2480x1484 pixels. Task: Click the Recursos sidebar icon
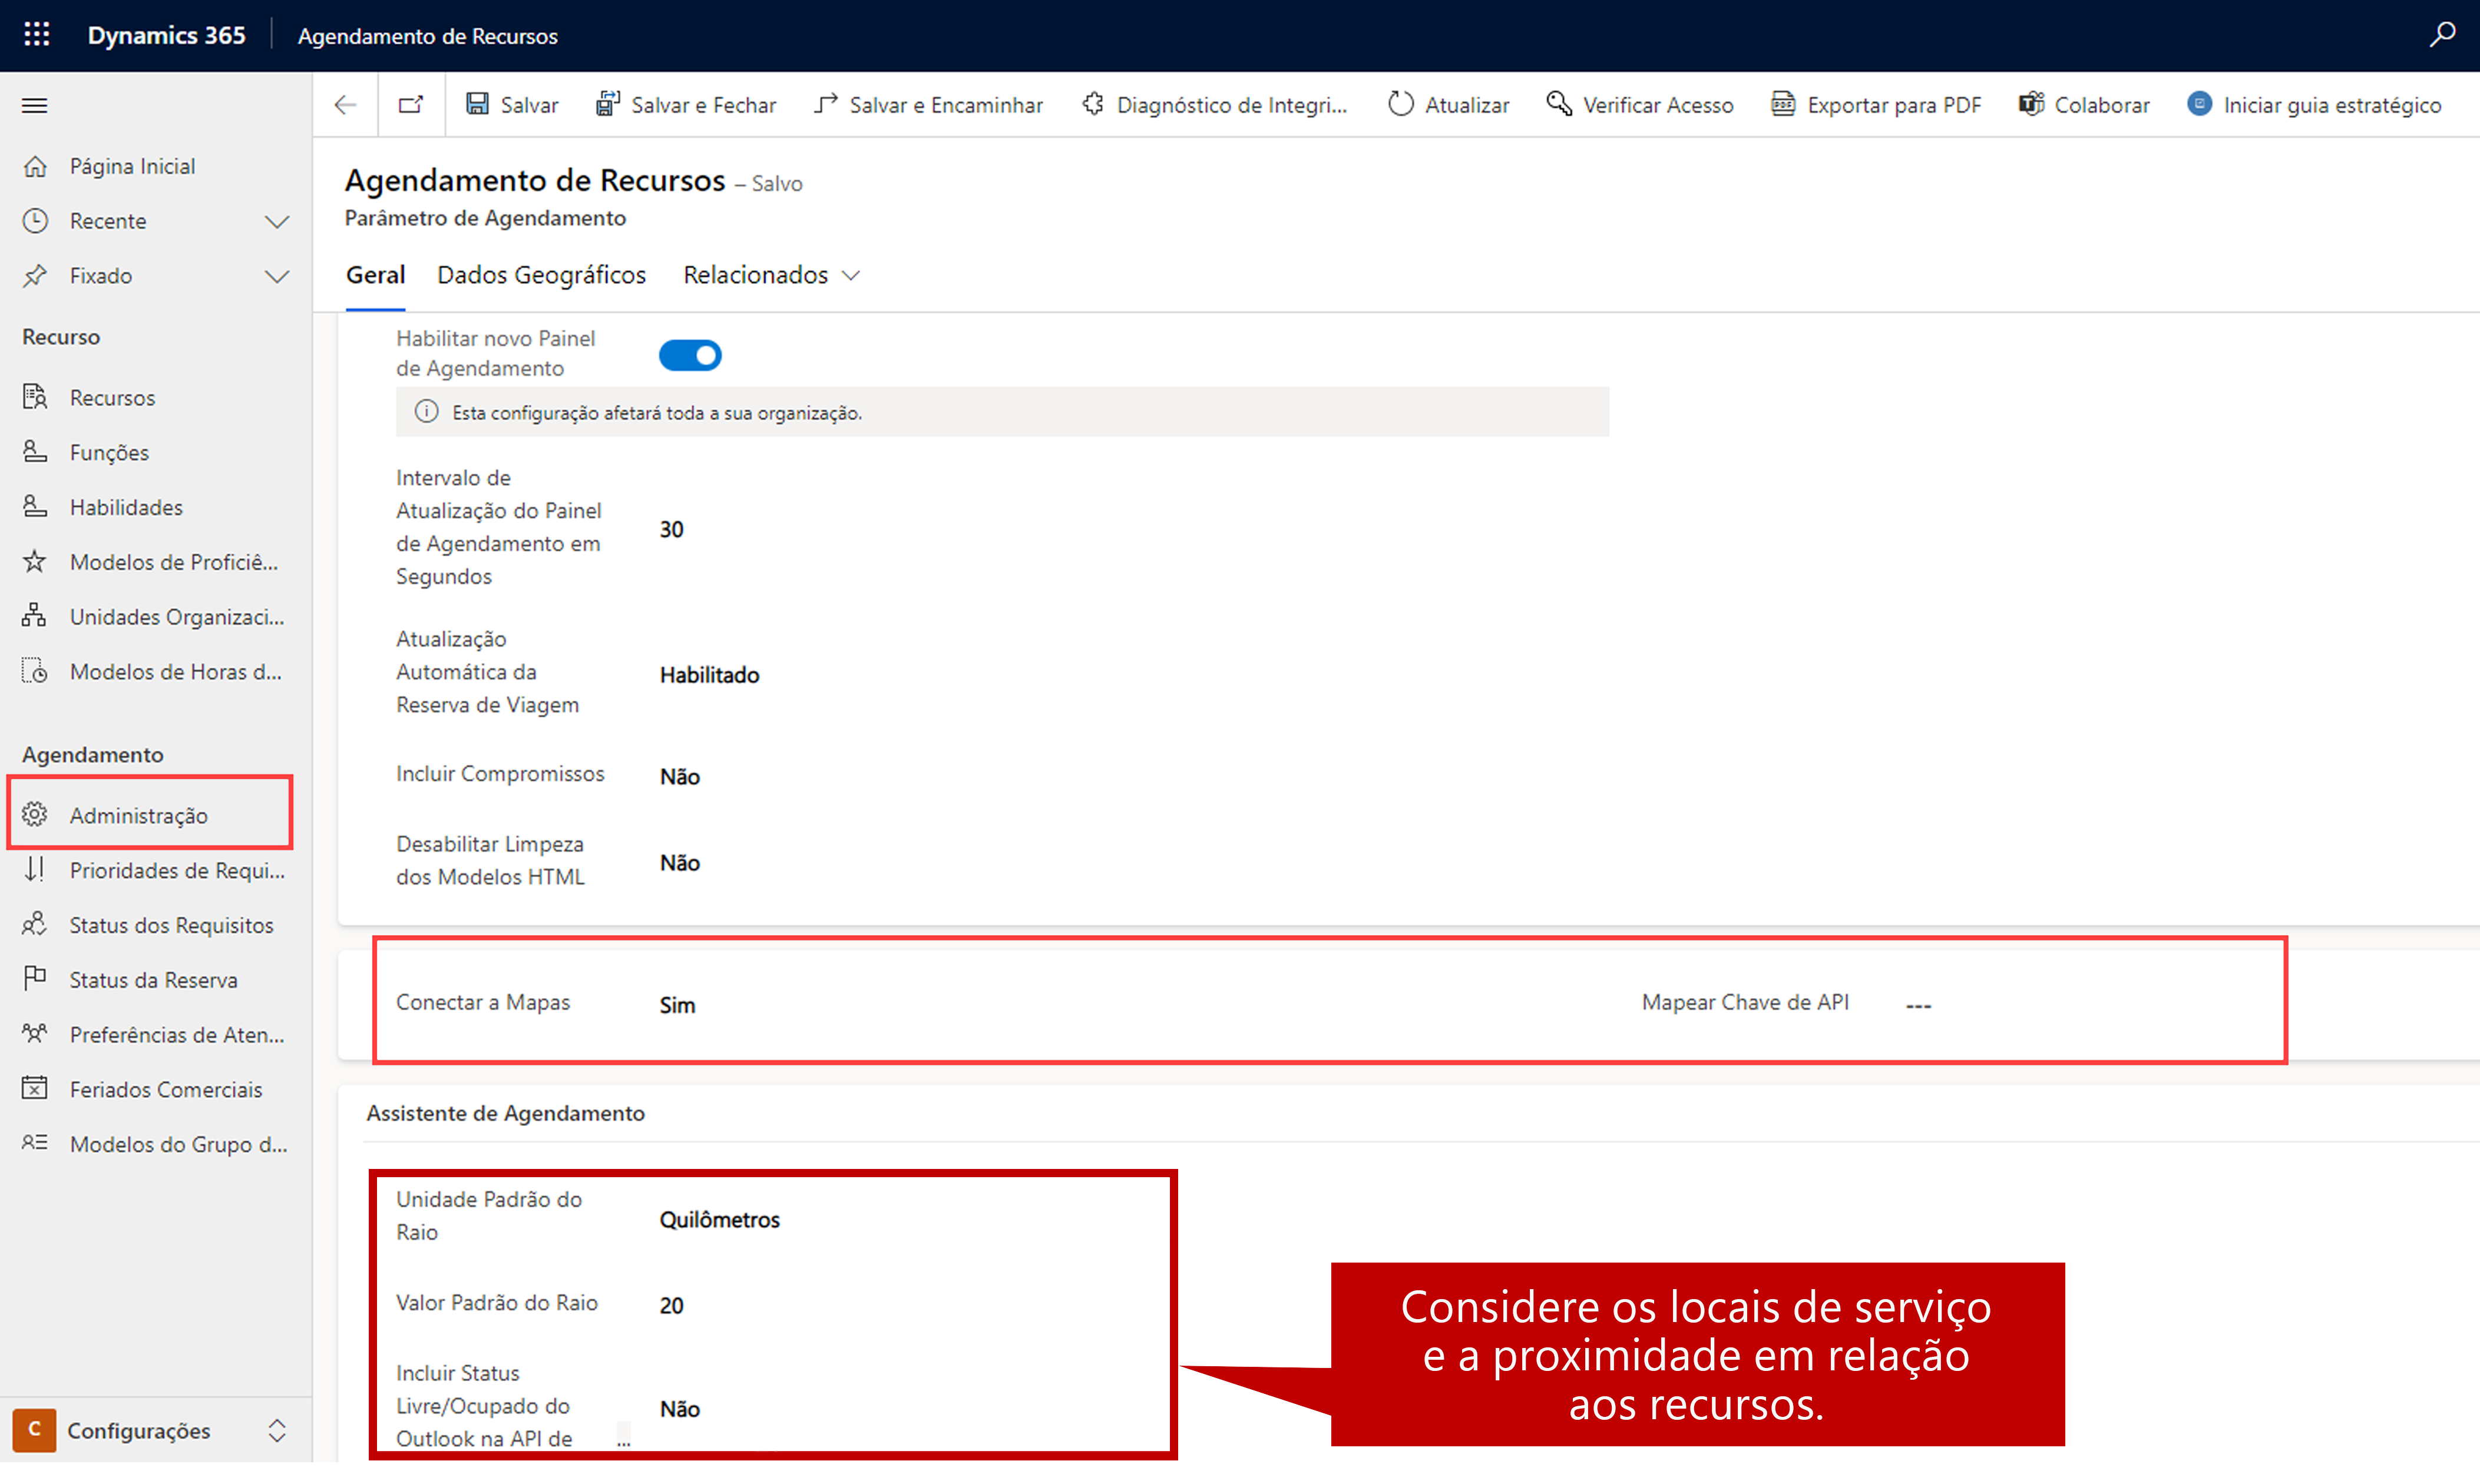[35, 397]
